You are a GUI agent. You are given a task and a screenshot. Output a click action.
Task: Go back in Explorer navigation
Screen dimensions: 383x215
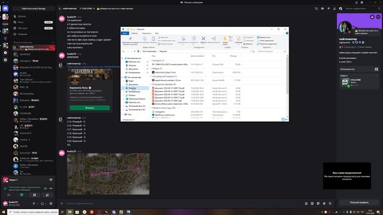click(124, 51)
